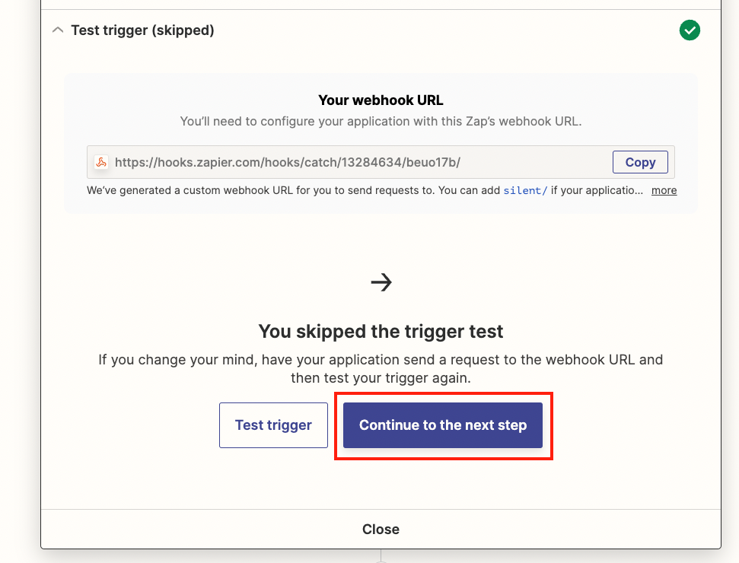Viewport: 739px width, 563px height.
Task: Collapse the Test trigger (skipped) section chevron
Action: point(58,30)
